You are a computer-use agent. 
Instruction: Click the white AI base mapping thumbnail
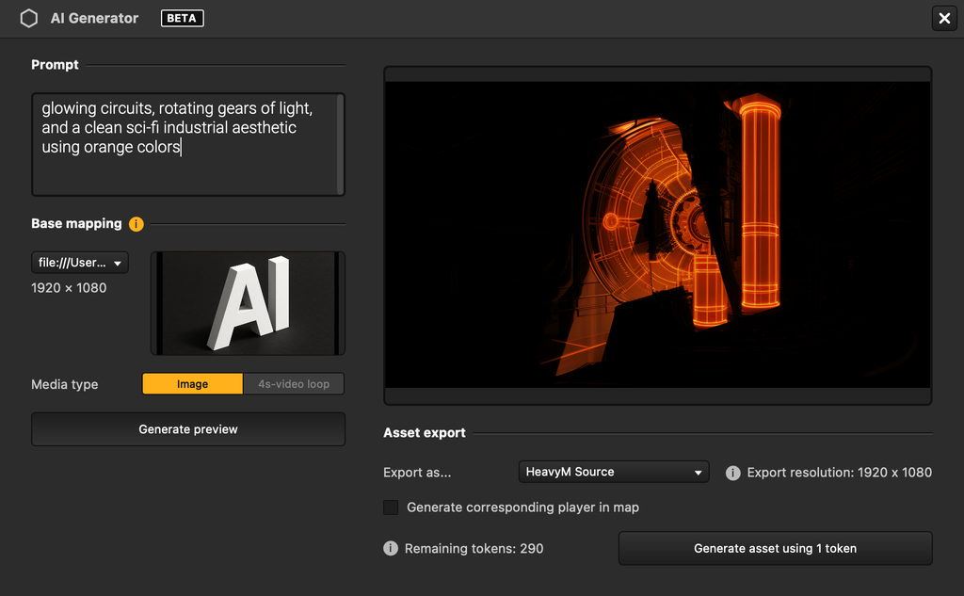248,303
